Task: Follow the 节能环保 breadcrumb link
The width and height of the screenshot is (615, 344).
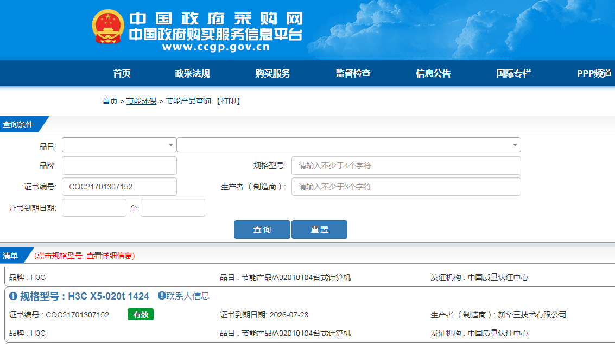Action: click(141, 101)
